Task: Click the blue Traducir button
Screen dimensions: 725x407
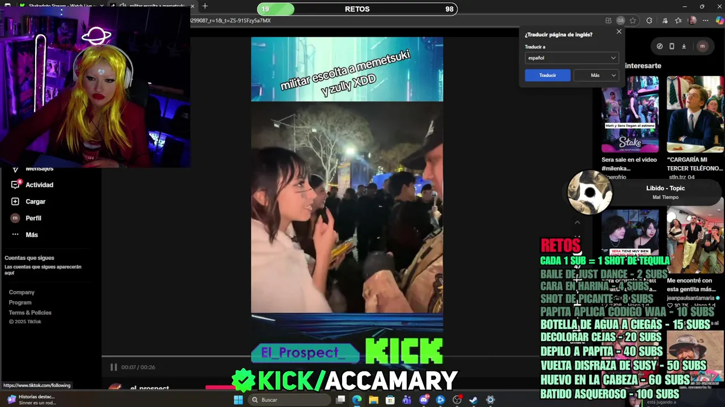Action: 548,75
